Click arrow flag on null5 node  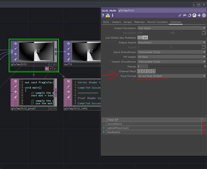click(69, 54)
